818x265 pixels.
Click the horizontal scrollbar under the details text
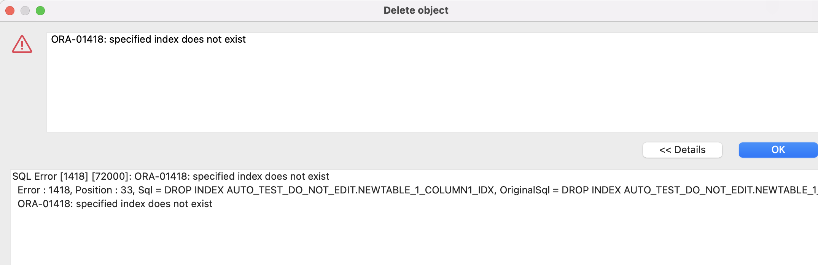point(380,263)
